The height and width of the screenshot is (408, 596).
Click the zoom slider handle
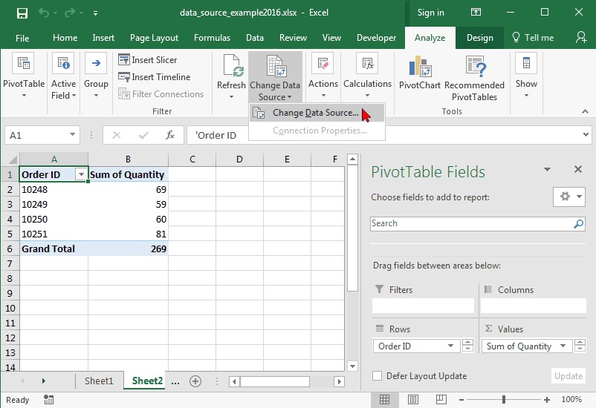[503, 399]
